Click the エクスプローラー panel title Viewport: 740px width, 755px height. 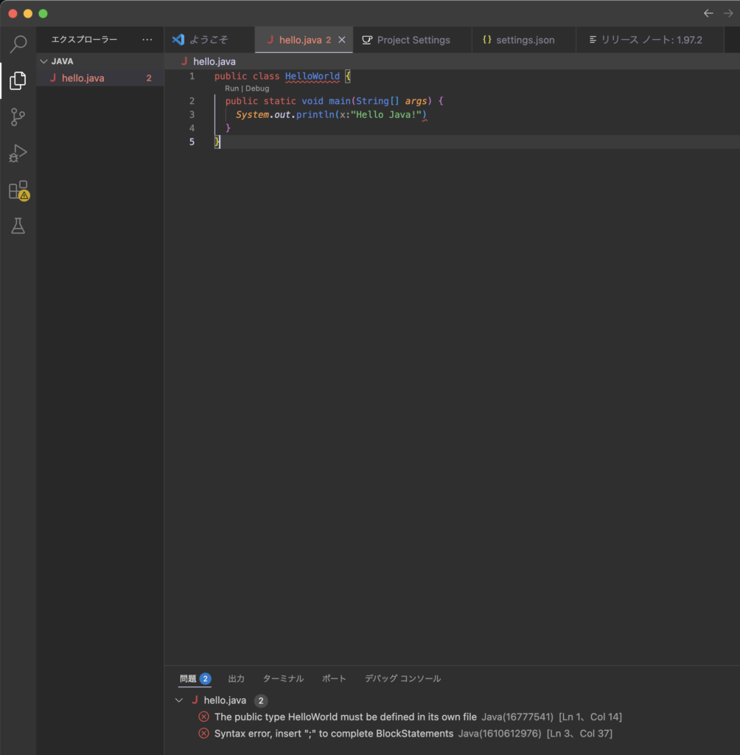[84, 40]
